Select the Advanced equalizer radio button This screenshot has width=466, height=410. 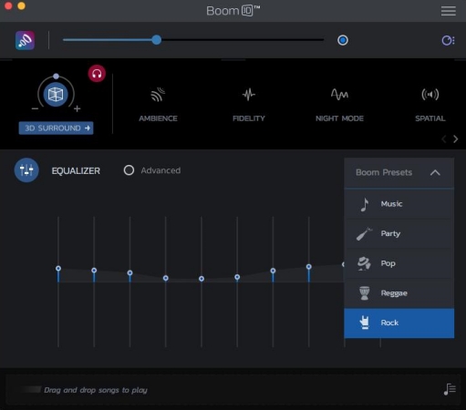pos(129,170)
